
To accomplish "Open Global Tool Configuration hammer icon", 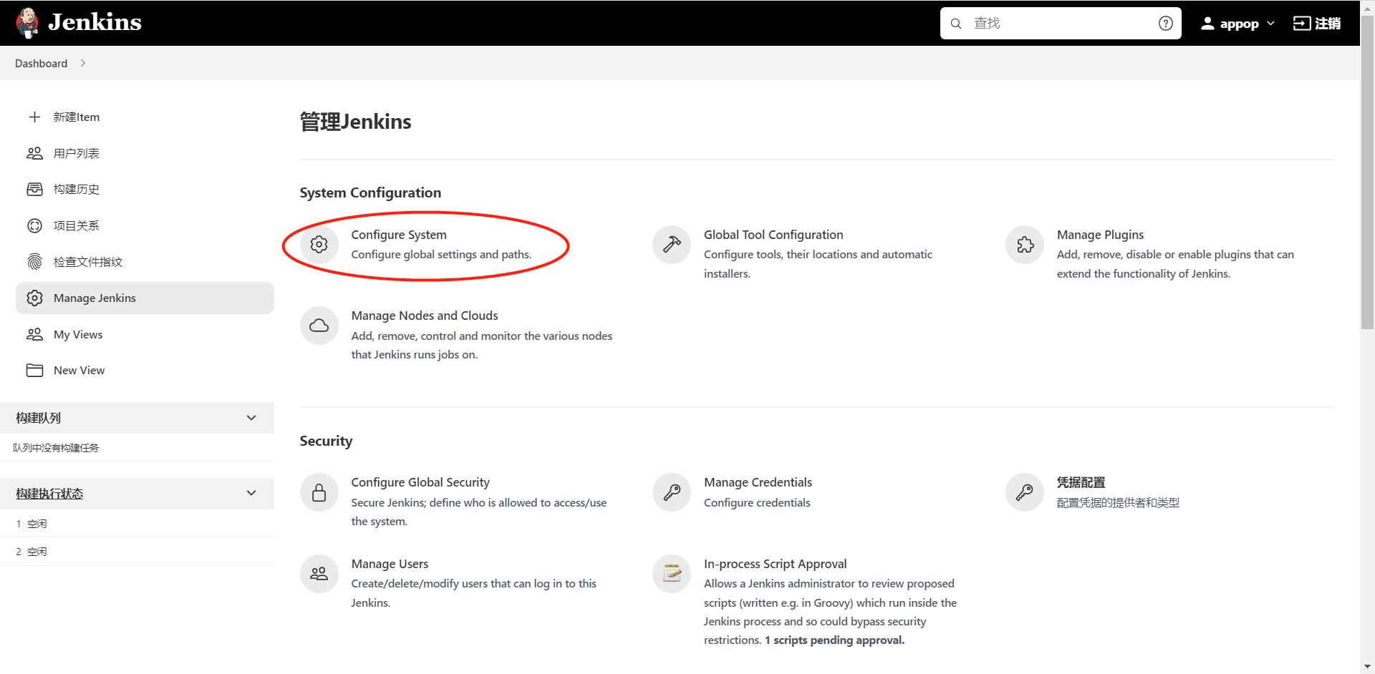I will tap(672, 245).
